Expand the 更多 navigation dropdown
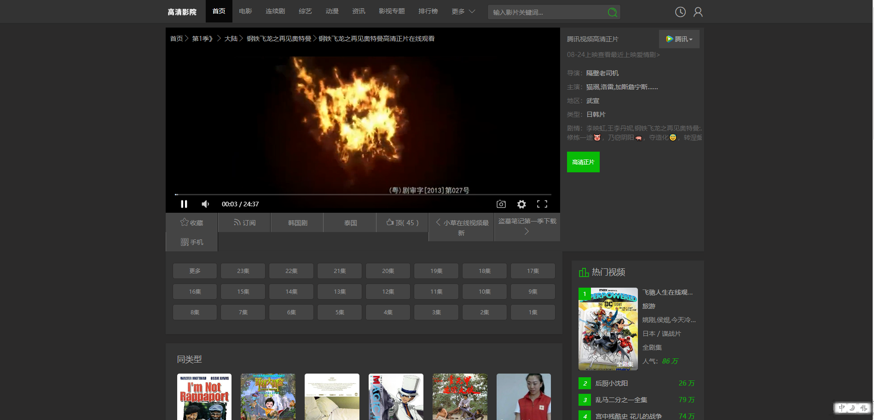Image resolution: width=874 pixels, height=420 pixels. pos(463,11)
